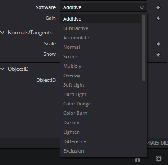This screenshot has height=165, width=168.
Task: Choose Overlay blend mode
Action: (x=101, y=75)
